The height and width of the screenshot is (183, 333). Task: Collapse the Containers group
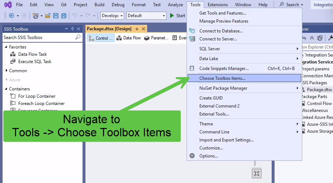pyautogui.click(x=6, y=89)
